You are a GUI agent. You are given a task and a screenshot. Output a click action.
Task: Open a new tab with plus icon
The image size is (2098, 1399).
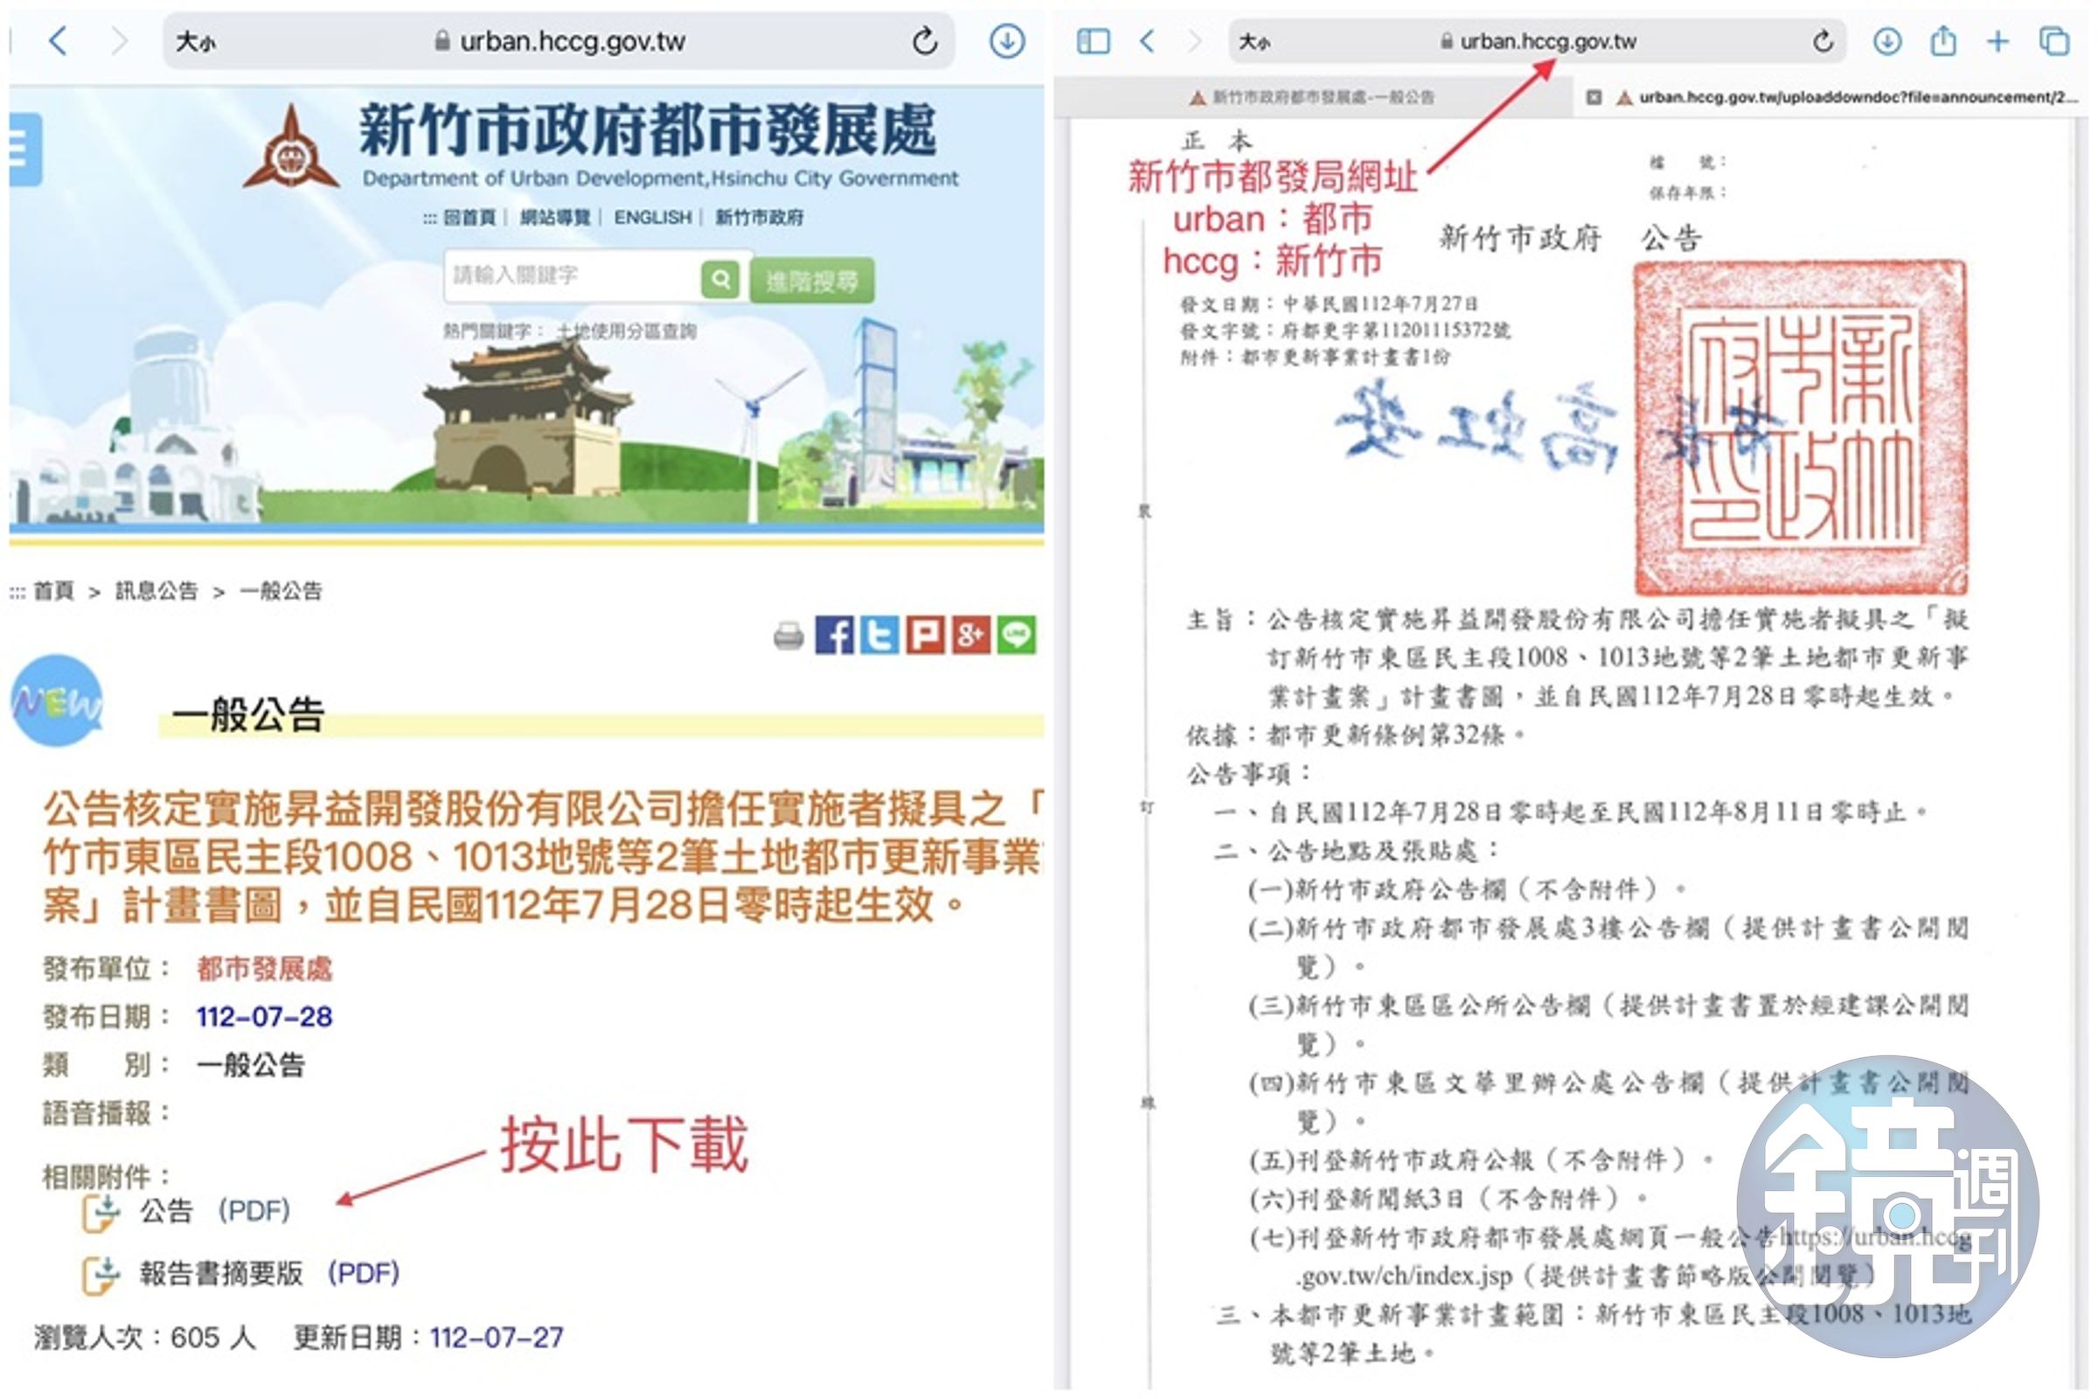[x=1998, y=41]
